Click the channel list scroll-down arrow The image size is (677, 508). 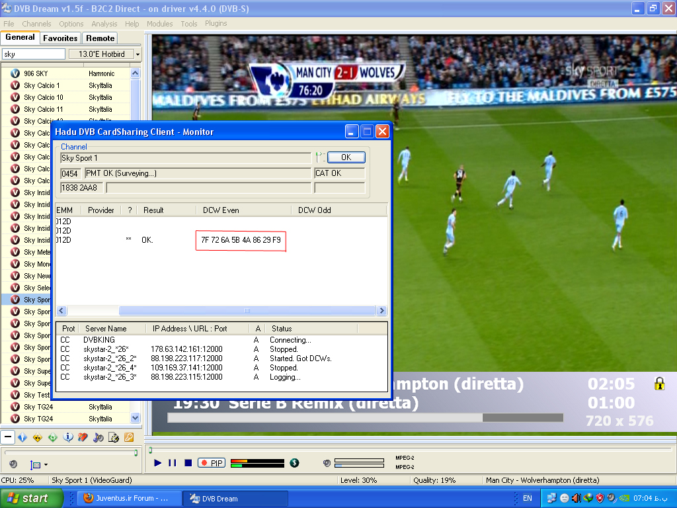click(x=135, y=418)
